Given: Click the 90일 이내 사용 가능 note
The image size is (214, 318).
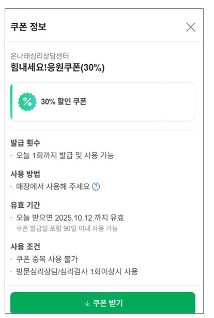Looking at the screenshot, I should click(67, 228).
